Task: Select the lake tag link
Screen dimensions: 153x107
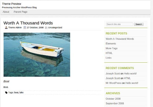Action: [x=21, y=92]
